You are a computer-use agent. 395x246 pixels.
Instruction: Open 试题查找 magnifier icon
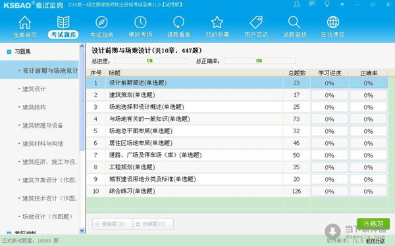point(294,22)
